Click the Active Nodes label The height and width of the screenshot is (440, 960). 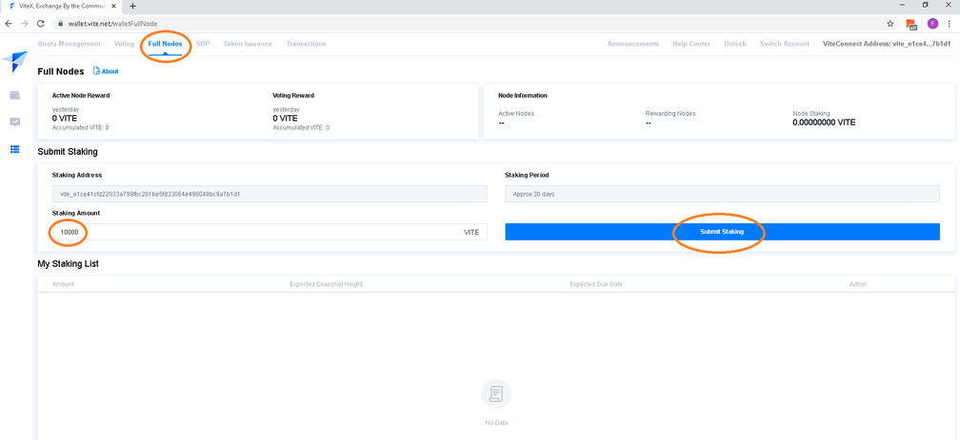point(516,114)
